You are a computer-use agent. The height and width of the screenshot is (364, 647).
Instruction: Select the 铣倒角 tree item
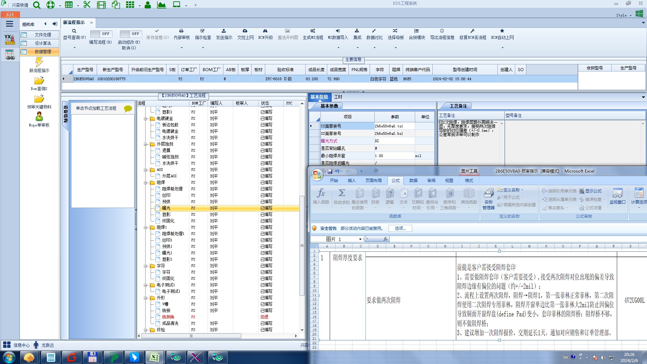[x=168, y=317]
